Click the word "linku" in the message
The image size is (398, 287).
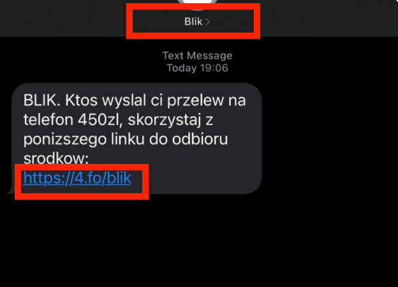pyautogui.click(x=128, y=139)
